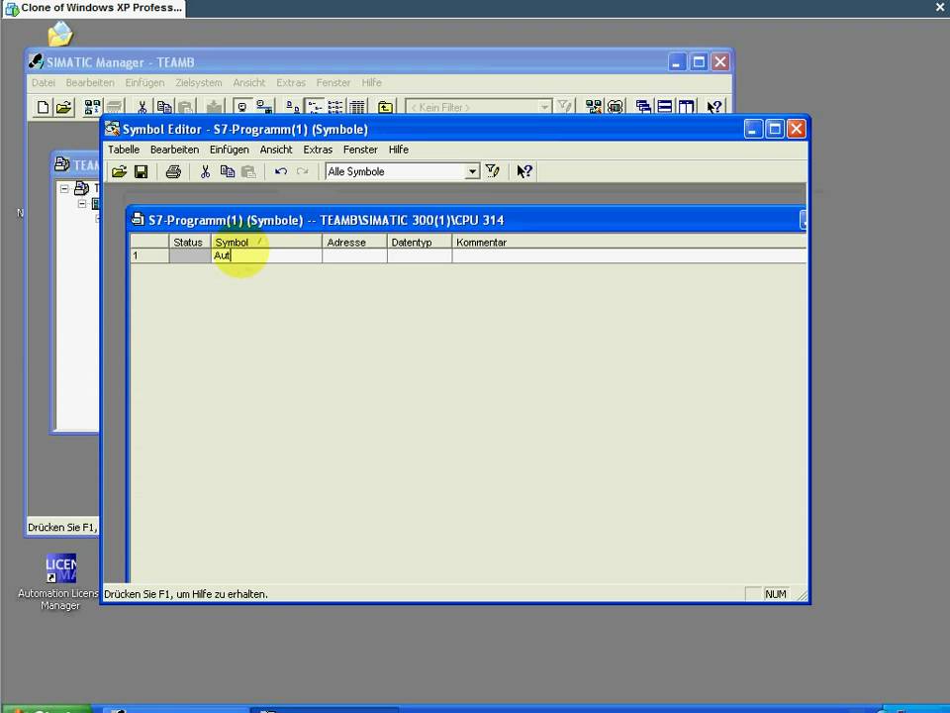Click the Open icon in Symbol Editor toolbar
Screen dimensions: 950x713
[120, 171]
